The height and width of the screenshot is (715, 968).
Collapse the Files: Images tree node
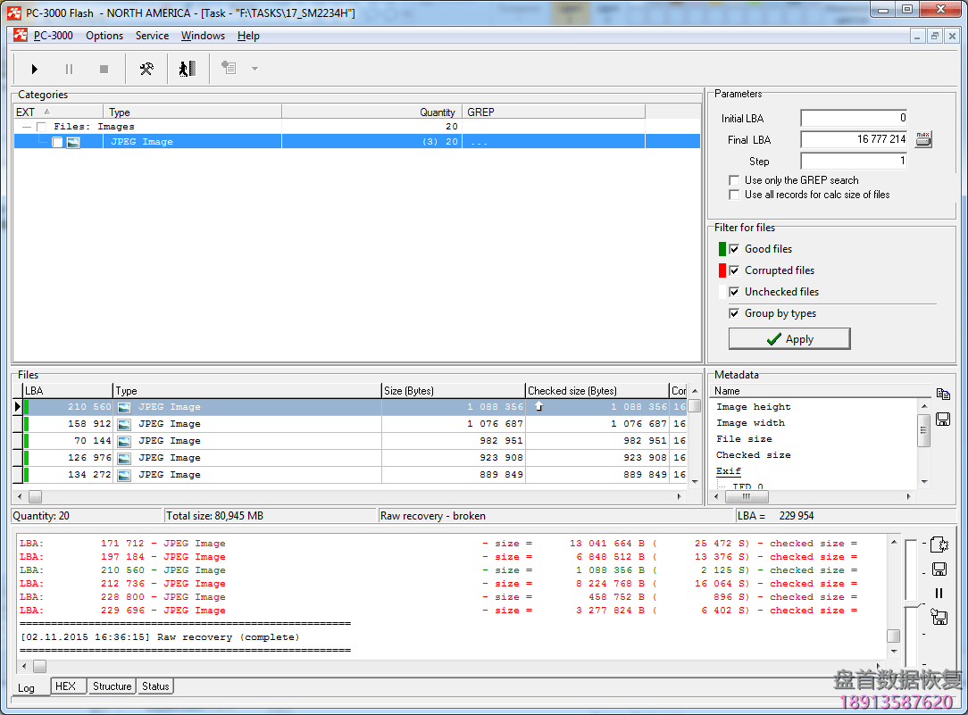(x=27, y=127)
